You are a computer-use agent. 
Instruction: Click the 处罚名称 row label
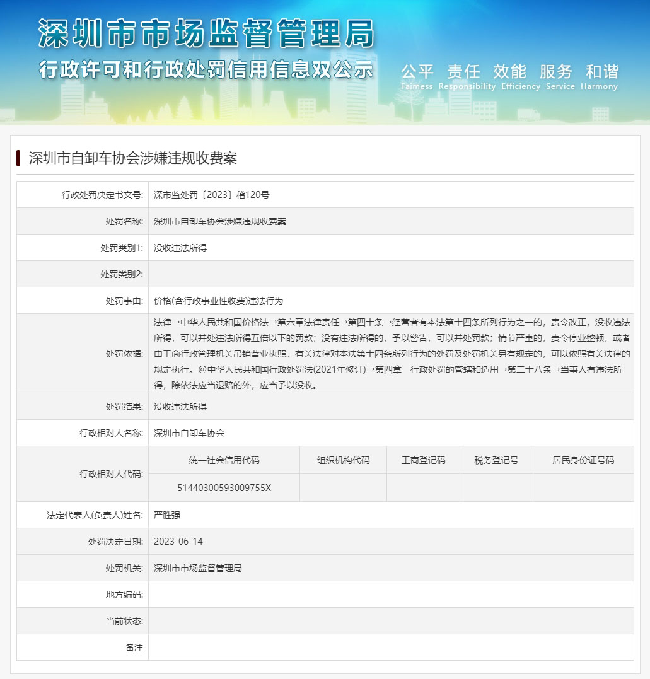coord(124,221)
